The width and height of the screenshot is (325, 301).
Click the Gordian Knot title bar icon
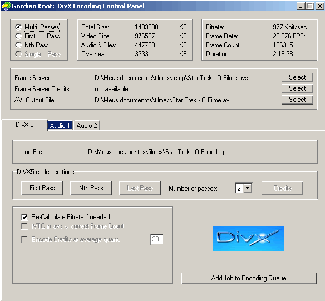coord(6,6)
